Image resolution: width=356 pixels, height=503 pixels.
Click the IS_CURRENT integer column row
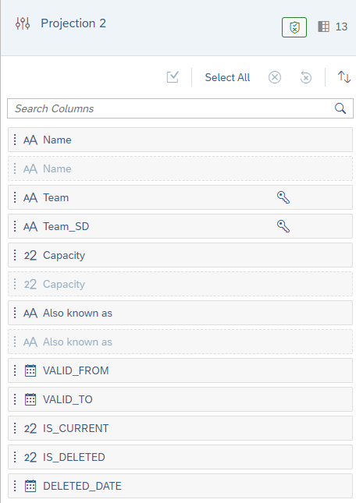click(180, 428)
